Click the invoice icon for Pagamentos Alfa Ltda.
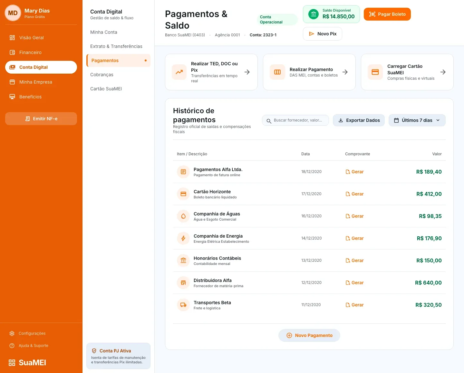Viewport: 464px width, 373px height. click(x=183, y=172)
